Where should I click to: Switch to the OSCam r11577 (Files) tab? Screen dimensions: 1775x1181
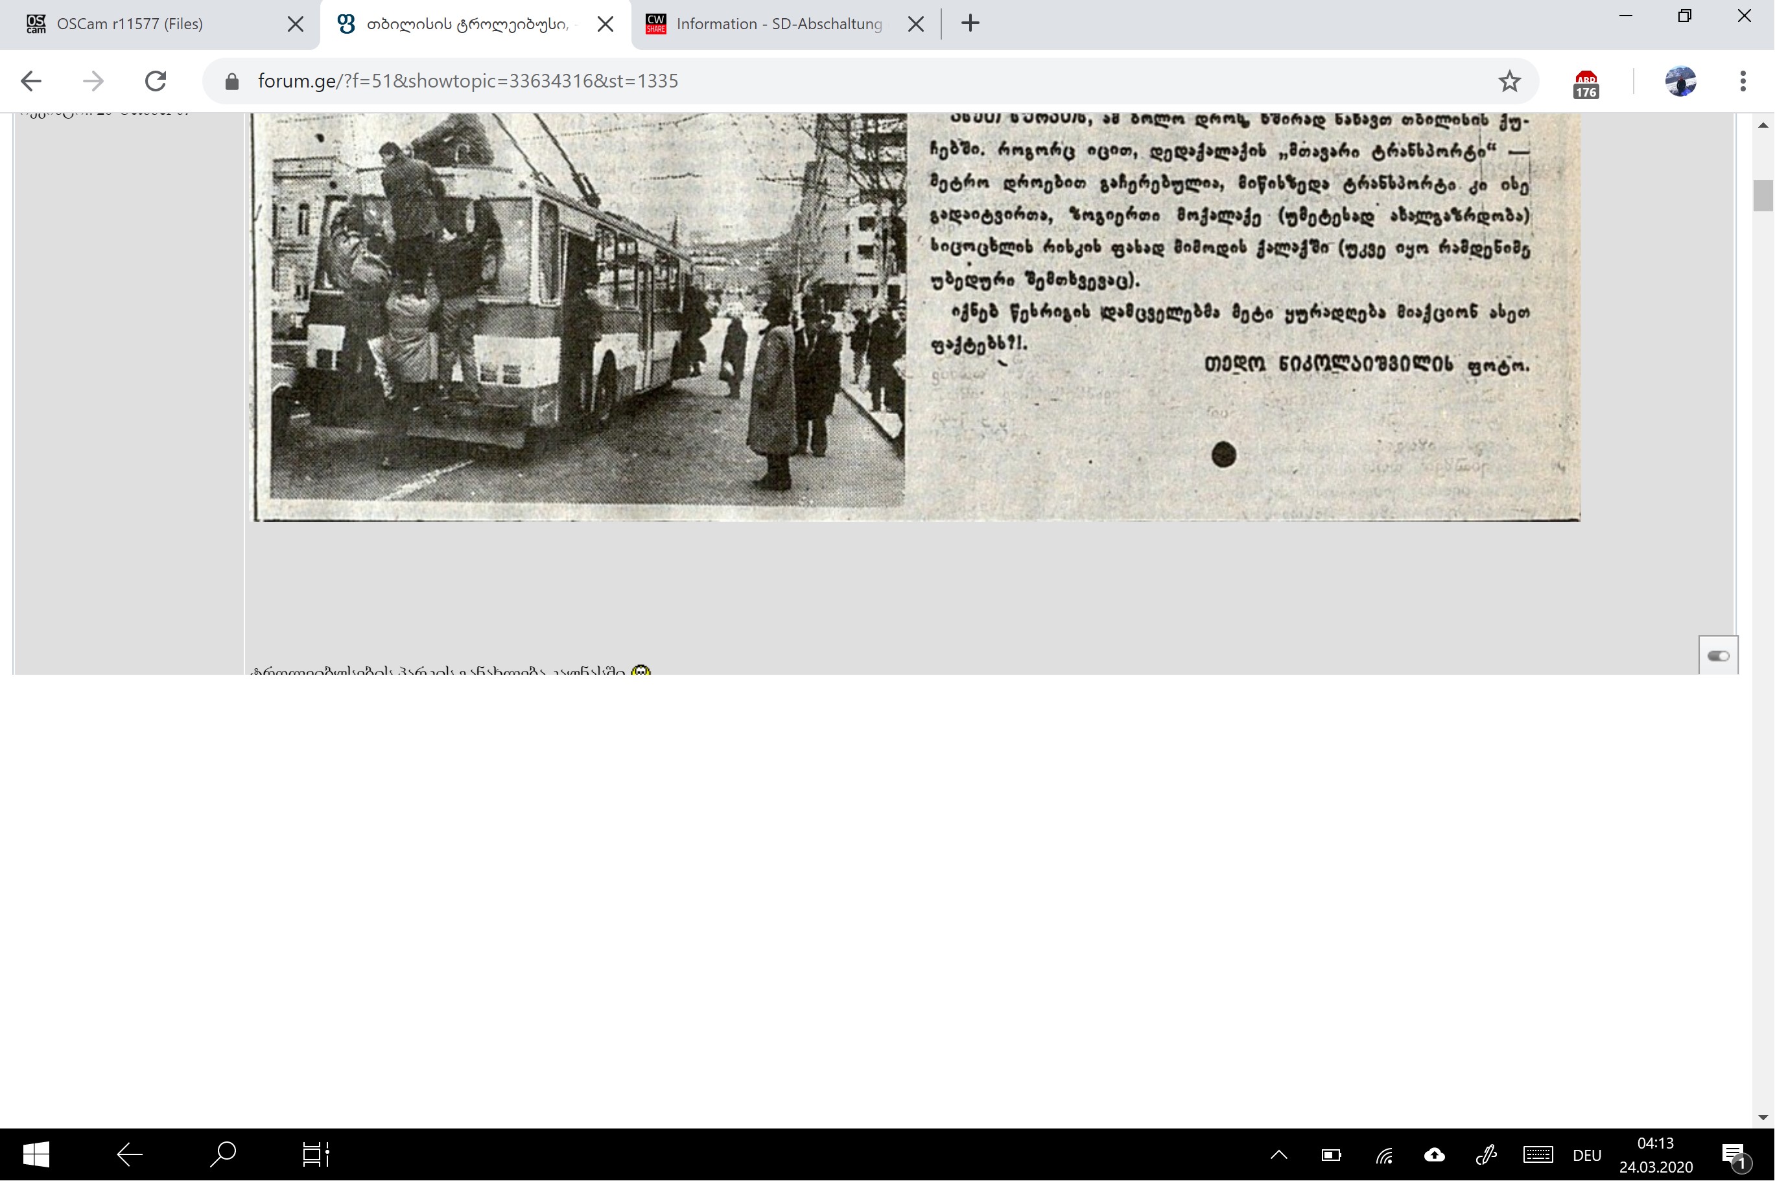(x=130, y=24)
